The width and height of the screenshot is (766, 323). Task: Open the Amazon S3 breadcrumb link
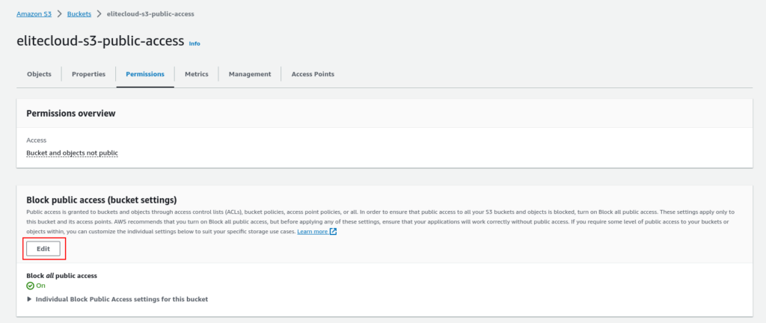(x=34, y=13)
